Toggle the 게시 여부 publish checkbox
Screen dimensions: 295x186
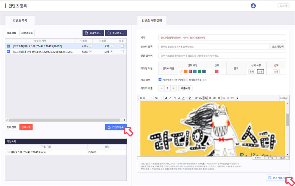pos(160,80)
